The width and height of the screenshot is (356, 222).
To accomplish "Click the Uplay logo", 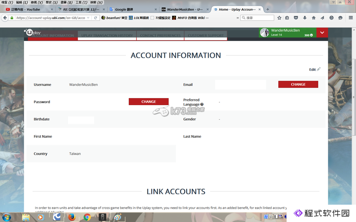I will click(32, 33).
